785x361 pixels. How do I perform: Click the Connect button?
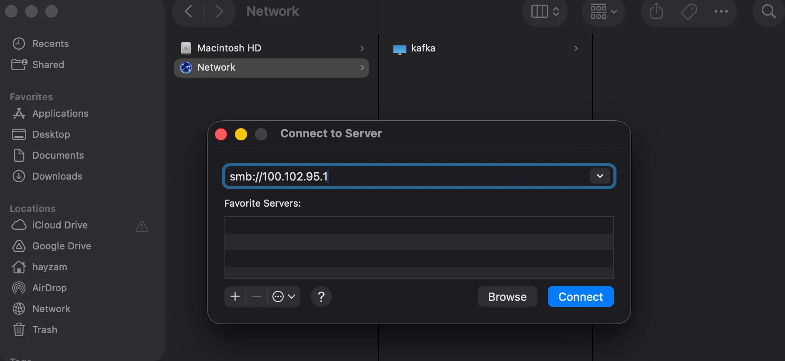581,296
